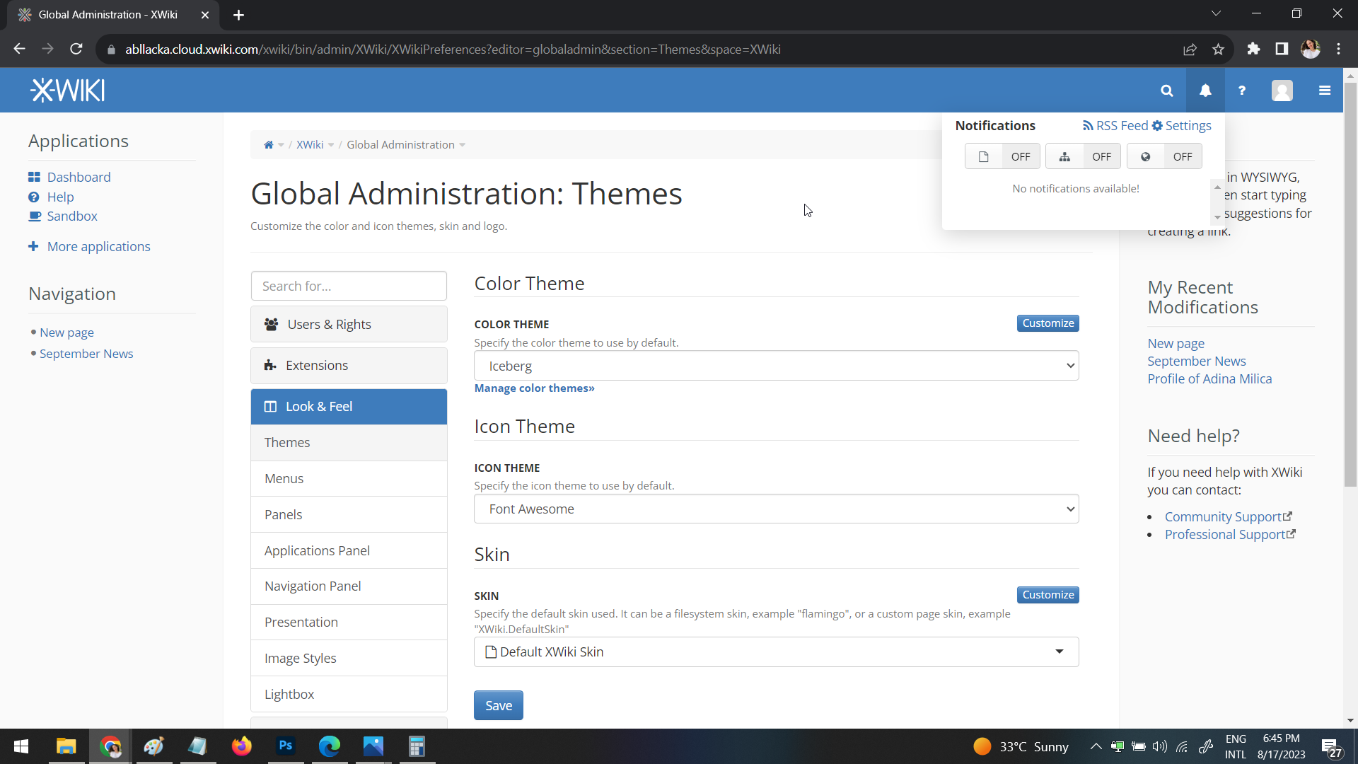Select Themes menu entry
This screenshot has height=764, width=1358.
click(349, 442)
